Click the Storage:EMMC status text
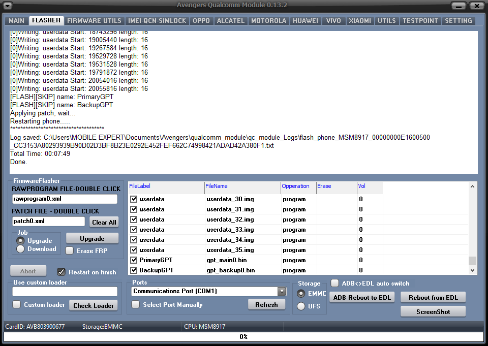The image size is (488, 346). click(x=102, y=327)
